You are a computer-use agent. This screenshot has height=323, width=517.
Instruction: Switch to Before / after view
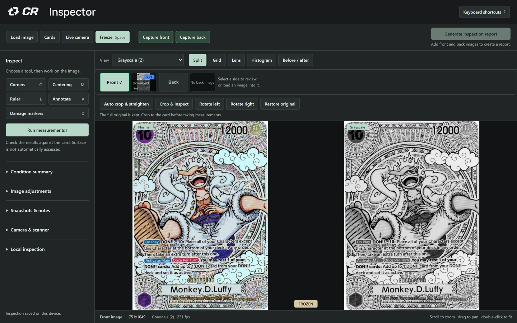295,60
